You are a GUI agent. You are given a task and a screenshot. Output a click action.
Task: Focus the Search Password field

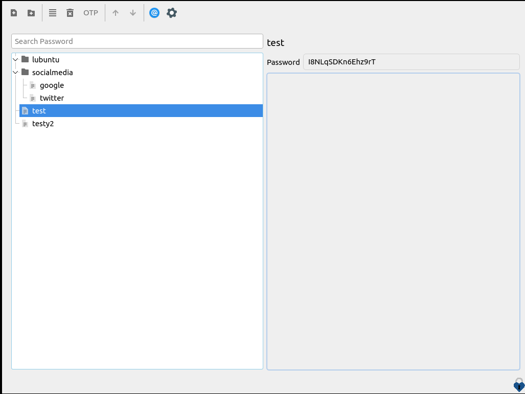pos(137,41)
